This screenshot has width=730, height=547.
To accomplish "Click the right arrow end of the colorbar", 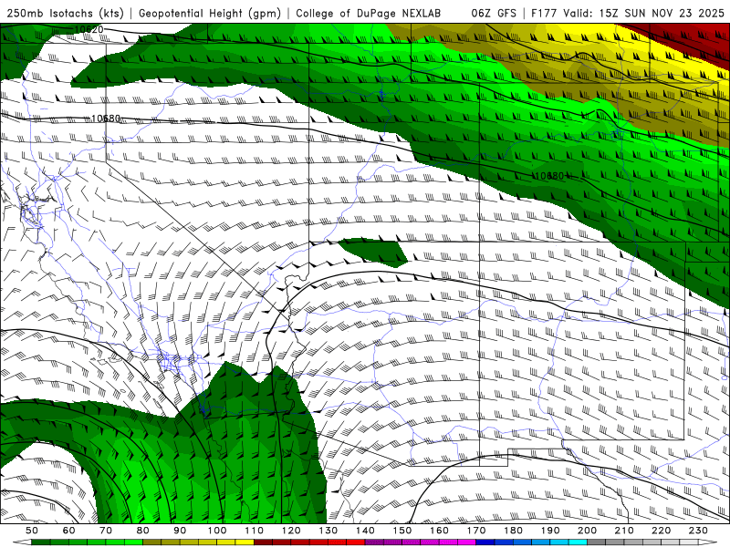I will (708, 542).
